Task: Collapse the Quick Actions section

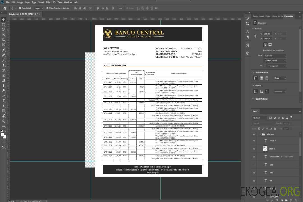Action: point(253,99)
